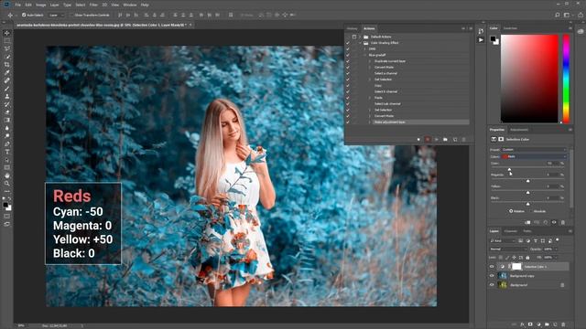Open the Opacity dropdown arrow
Viewport: 586px width, 329px height.
tap(556, 249)
